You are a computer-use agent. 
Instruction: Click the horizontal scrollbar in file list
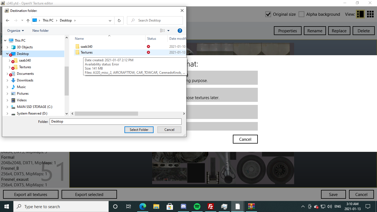click(x=106, y=113)
